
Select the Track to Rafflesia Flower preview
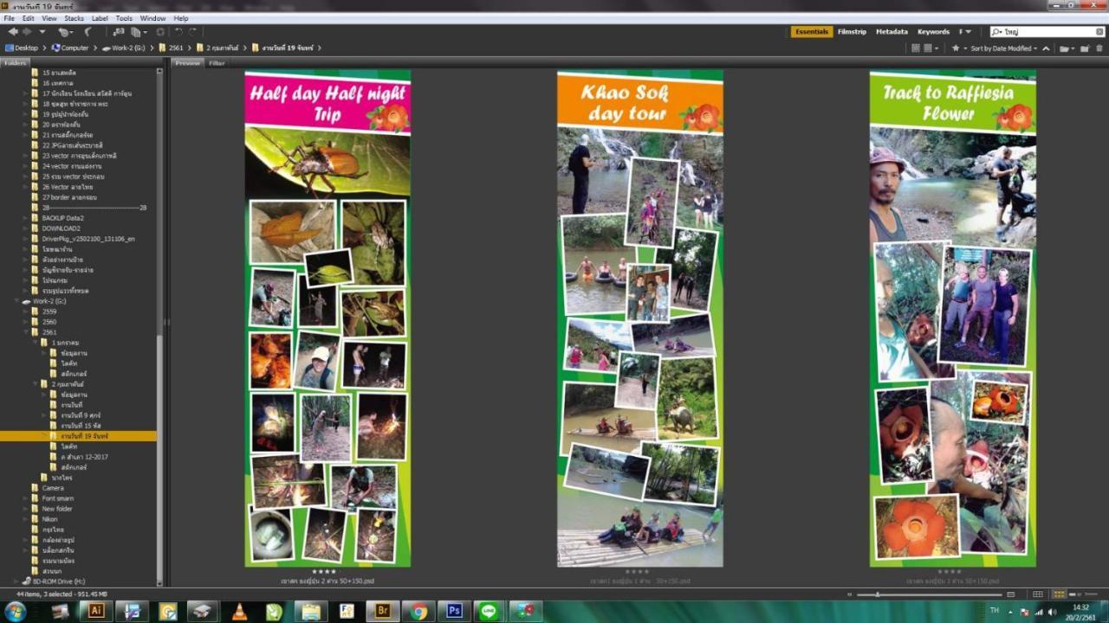tap(953, 318)
